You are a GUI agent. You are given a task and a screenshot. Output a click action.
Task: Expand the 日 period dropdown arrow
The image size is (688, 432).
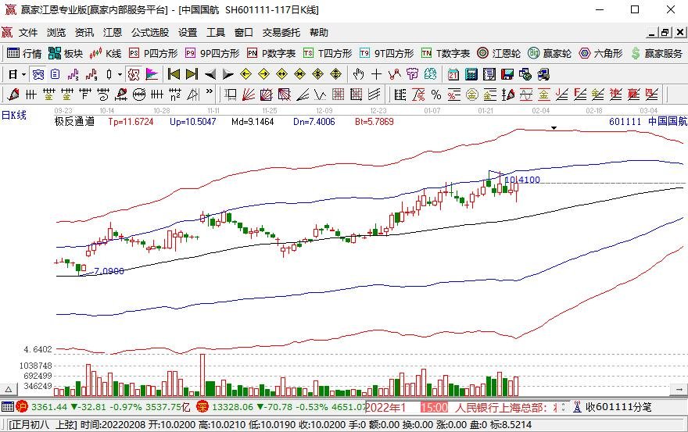click(x=23, y=74)
